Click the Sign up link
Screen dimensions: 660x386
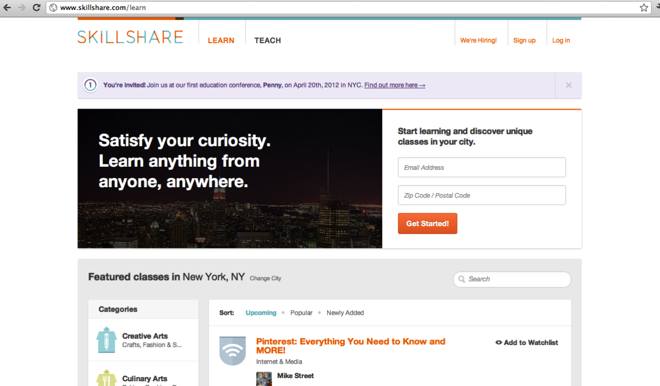[x=524, y=40]
